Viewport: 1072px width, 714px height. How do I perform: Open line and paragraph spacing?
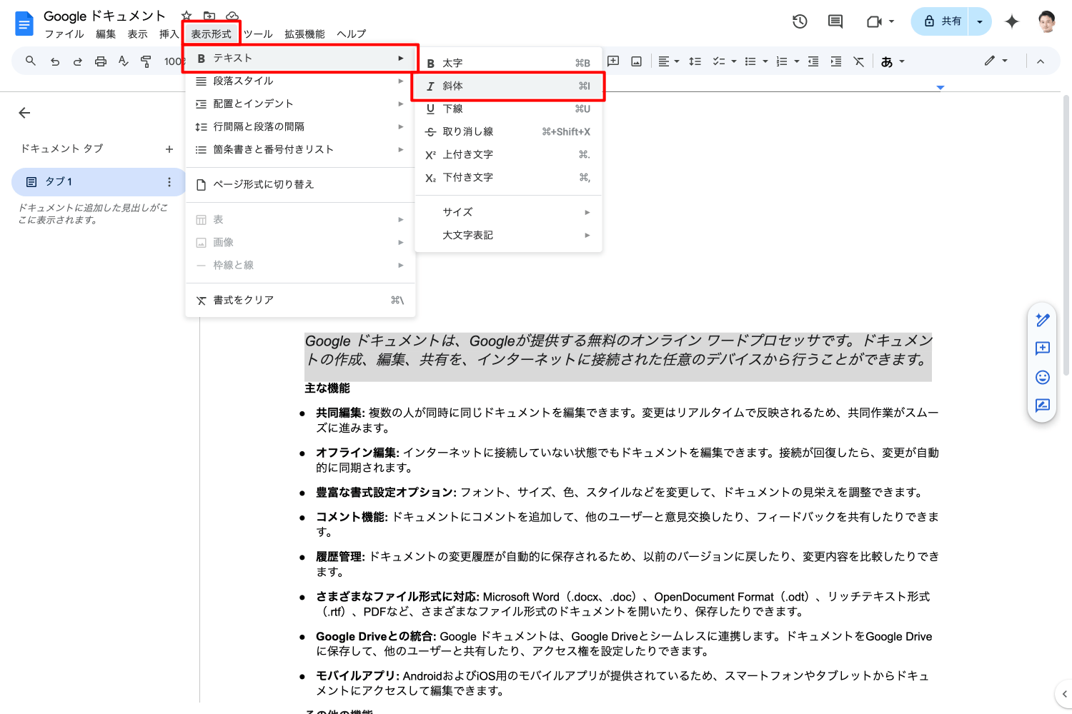coord(695,61)
